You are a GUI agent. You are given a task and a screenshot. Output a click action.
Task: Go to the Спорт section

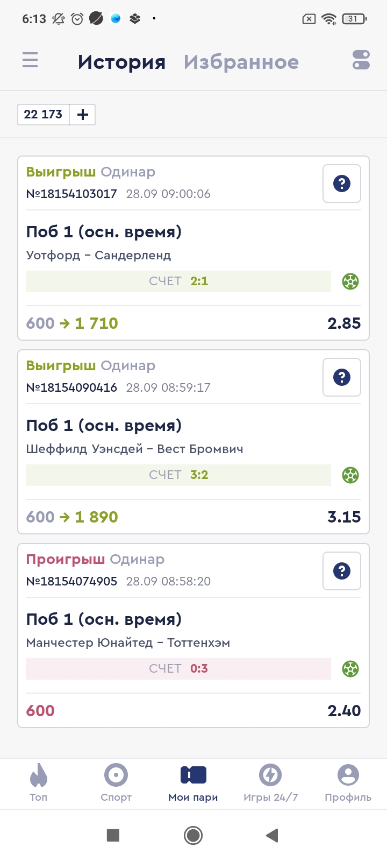pyautogui.click(x=116, y=783)
